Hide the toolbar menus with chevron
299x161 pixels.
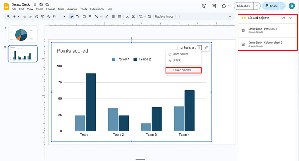point(230,16)
